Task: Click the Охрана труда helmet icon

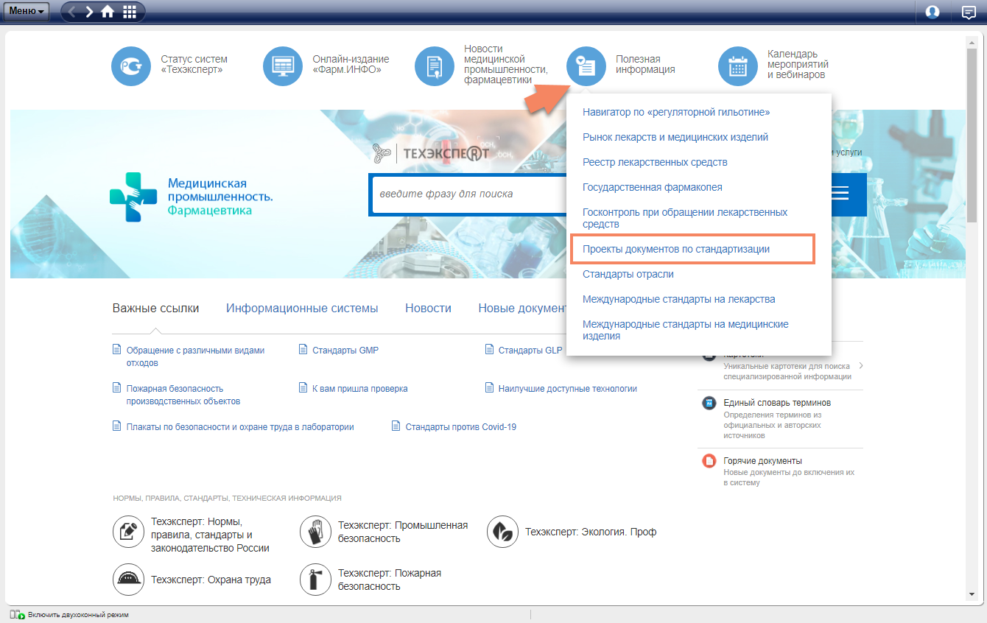Action: point(128,580)
